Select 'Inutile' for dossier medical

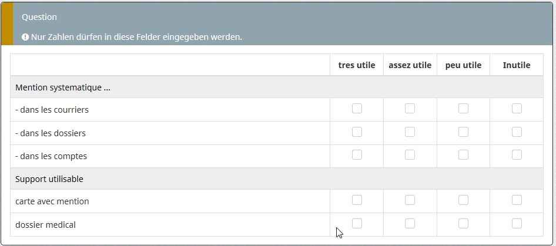click(517, 224)
